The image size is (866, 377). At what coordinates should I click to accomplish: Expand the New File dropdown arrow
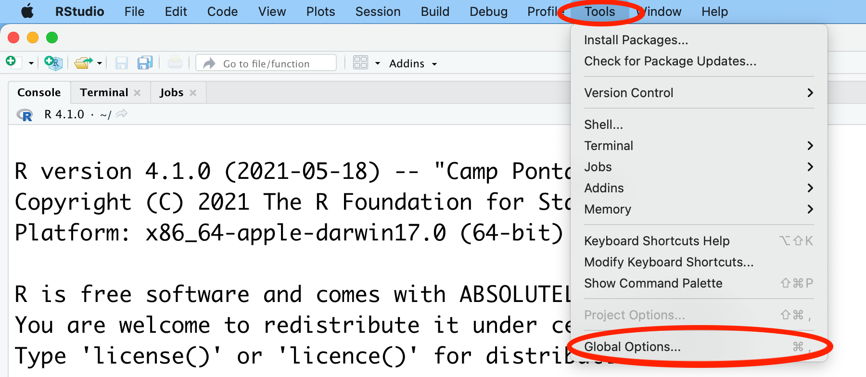(31, 63)
